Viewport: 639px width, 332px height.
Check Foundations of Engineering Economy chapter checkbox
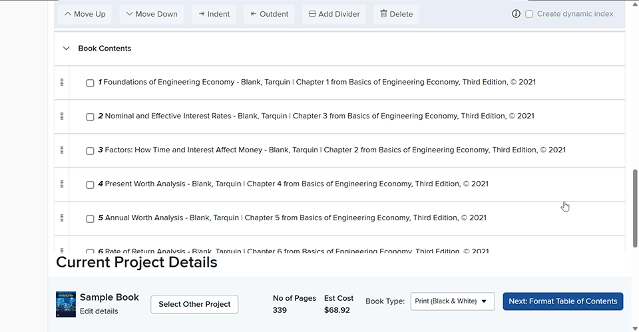tap(90, 83)
